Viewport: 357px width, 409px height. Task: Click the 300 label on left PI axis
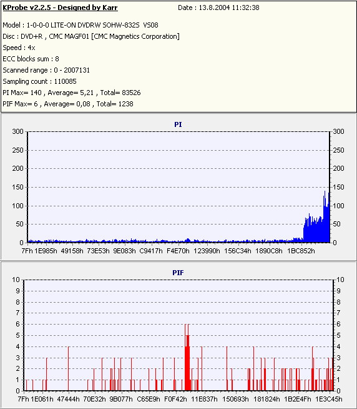[17, 131]
